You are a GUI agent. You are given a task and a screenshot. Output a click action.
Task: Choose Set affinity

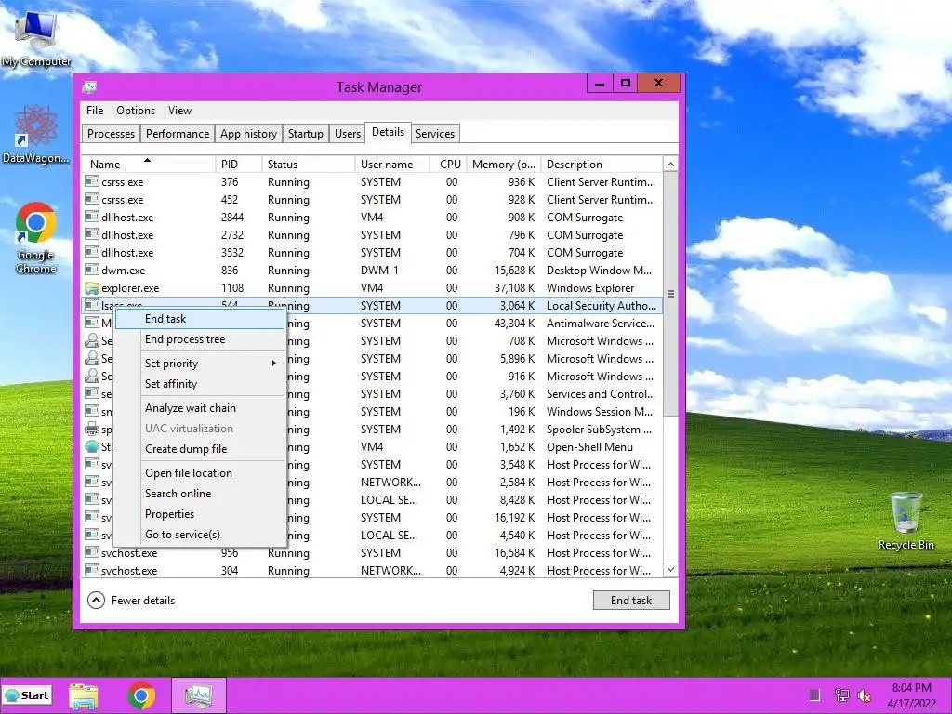click(x=200, y=384)
